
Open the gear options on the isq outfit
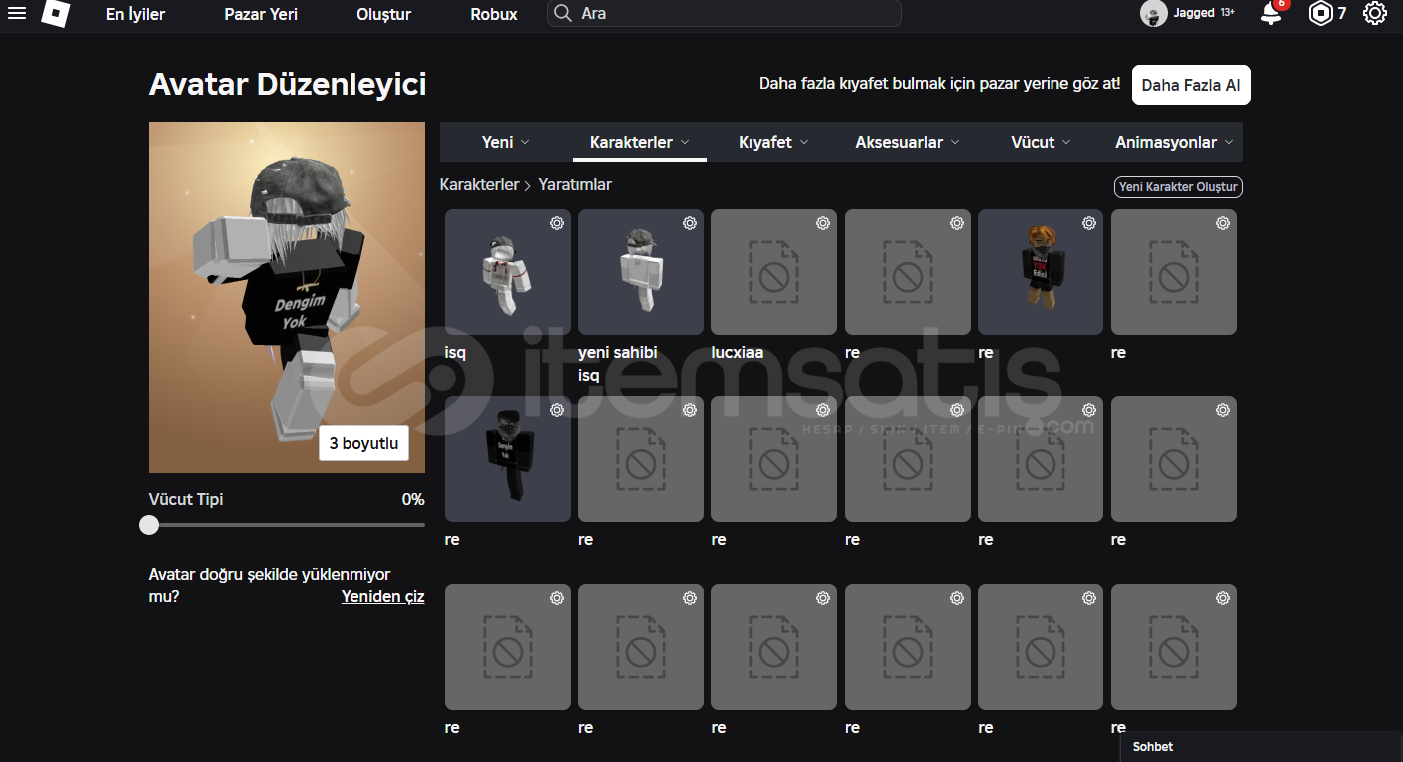[x=557, y=223]
